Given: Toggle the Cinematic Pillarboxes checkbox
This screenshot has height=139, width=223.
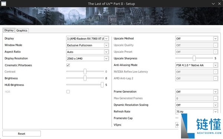Looking at the screenshot, I should pos(68,65).
